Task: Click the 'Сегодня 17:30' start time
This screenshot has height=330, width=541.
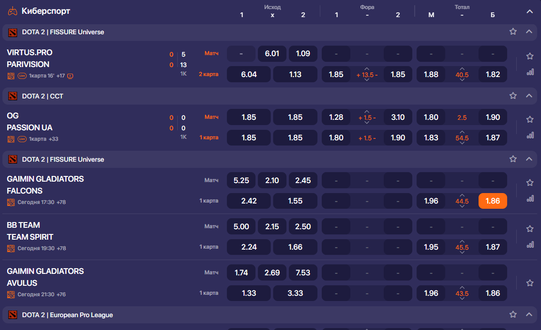Action: coord(36,203)
